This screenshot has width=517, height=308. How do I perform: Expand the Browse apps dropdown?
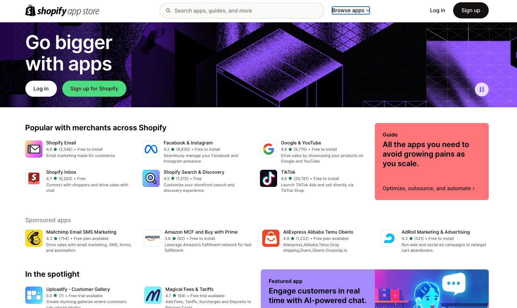351,11
